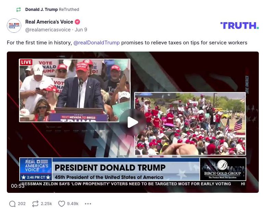The height and width of the screenshot is (214, 266).
Task: Like the post with the heart icon
Action: pyautogui.click(x=61, y=204)
